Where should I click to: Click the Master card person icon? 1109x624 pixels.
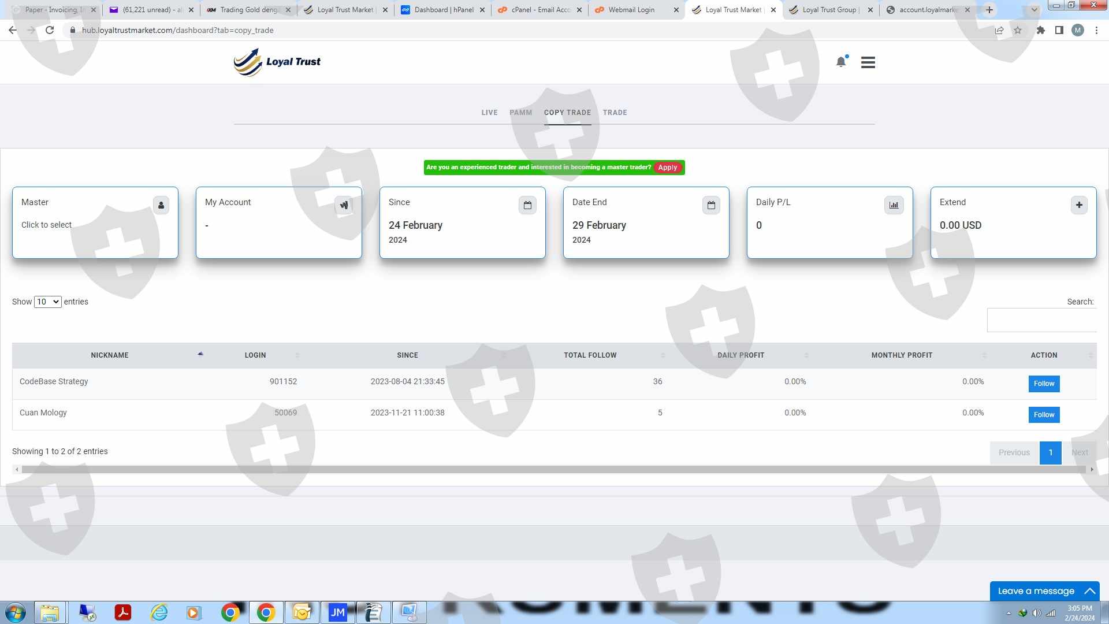tap(161, 205)
